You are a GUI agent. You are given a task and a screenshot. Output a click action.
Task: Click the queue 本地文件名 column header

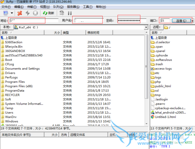[22, 135]
